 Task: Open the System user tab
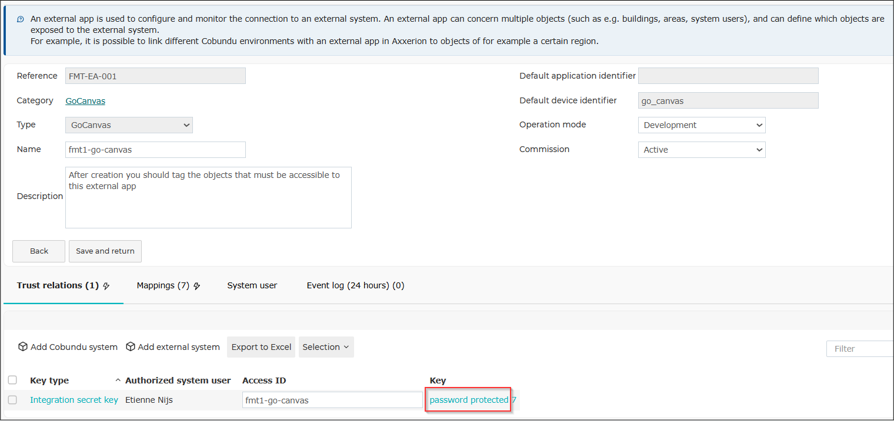coord(252,285)
